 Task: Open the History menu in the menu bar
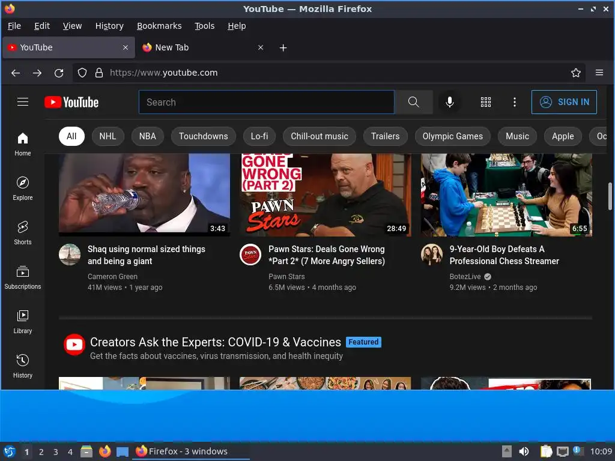109,26
